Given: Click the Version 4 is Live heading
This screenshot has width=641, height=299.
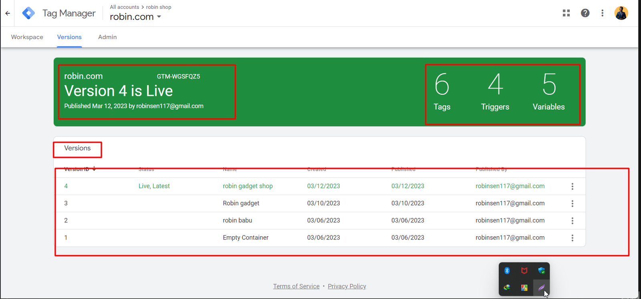Looking at the screenshot, I should [x=119, y=91].
